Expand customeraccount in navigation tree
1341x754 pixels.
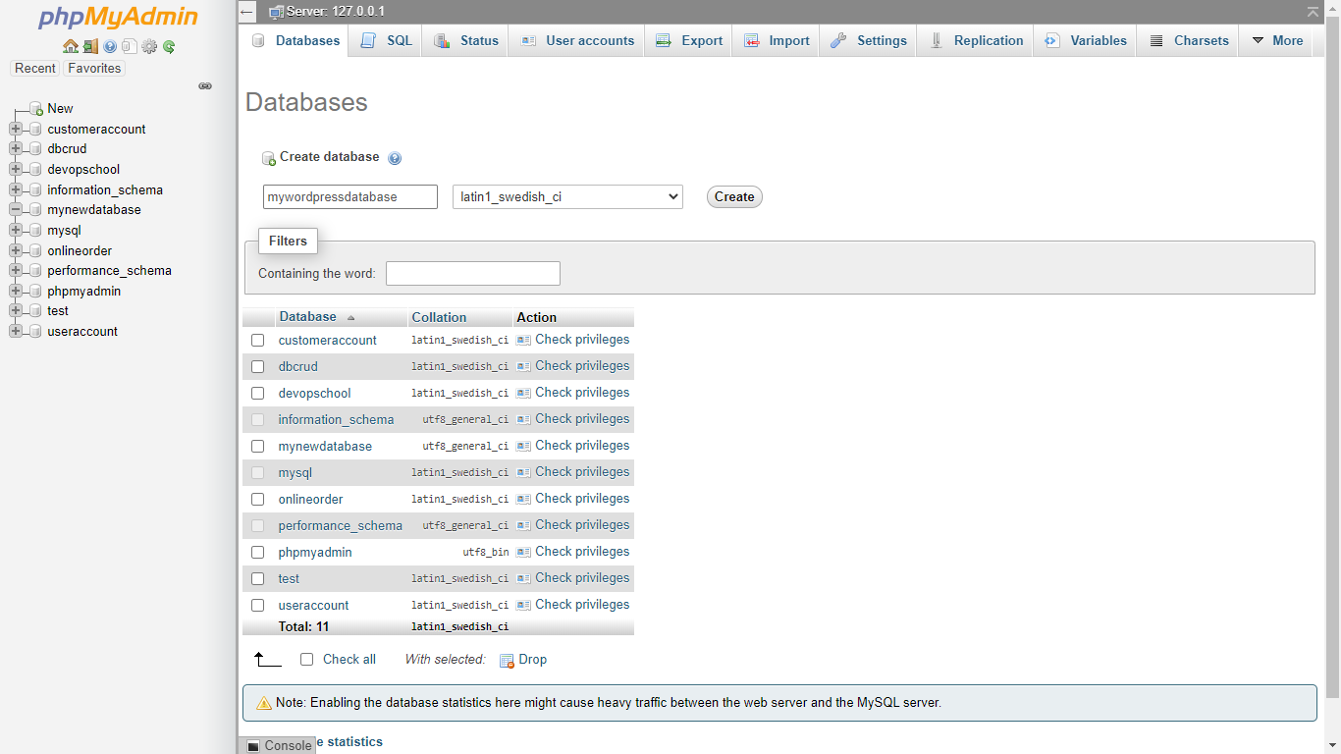[x=16, y=130]
